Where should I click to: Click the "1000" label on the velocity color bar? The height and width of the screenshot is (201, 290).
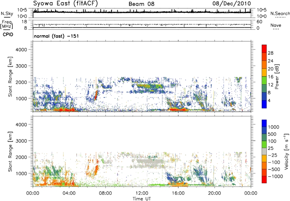[x=273, y=127]
